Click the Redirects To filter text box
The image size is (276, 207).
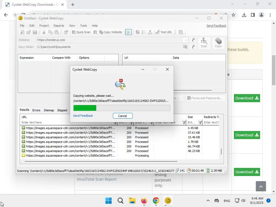211,122
